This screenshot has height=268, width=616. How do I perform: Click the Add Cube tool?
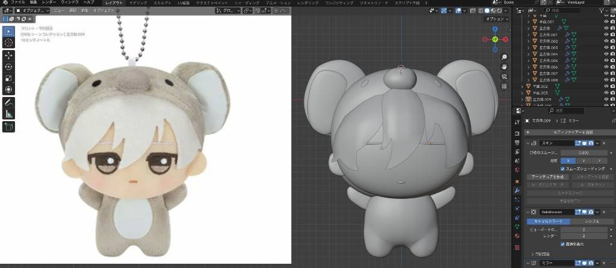(9, 126)
